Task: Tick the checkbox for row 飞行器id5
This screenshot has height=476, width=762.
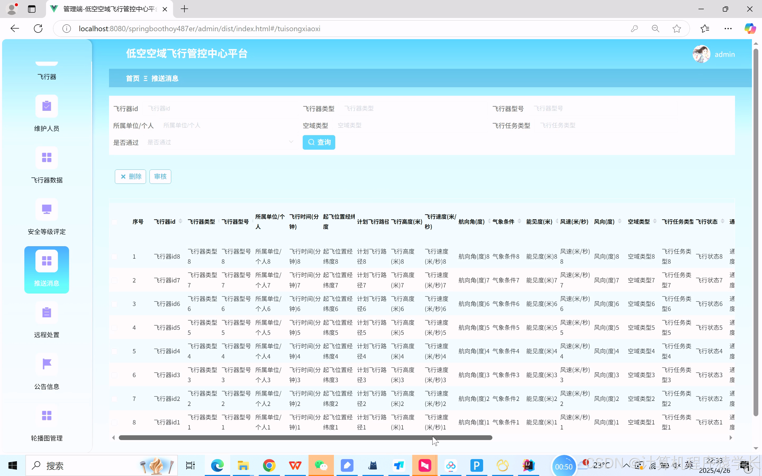Action: pyautogui.click(x=114, y=328)
